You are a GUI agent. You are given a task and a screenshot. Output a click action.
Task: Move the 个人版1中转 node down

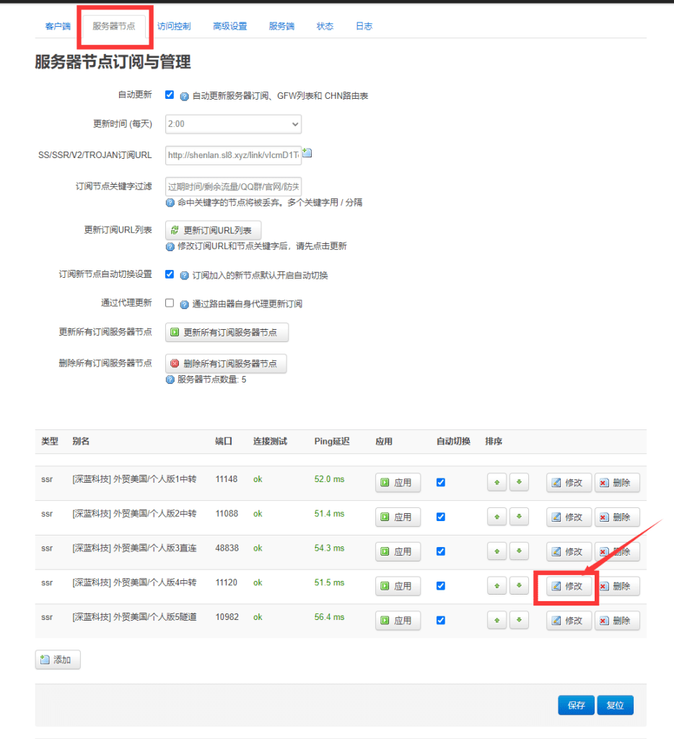(519, 483)
